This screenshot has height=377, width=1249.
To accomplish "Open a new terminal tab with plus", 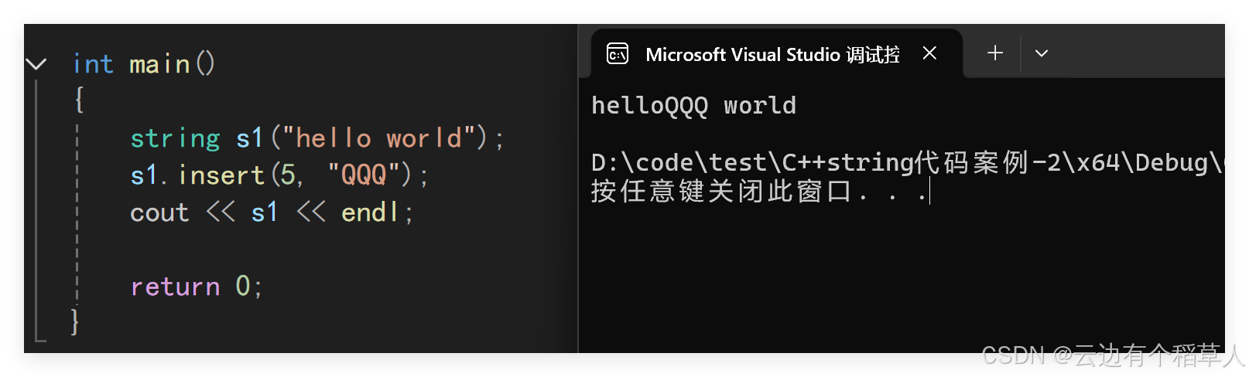I will click(x=995, y=53).
